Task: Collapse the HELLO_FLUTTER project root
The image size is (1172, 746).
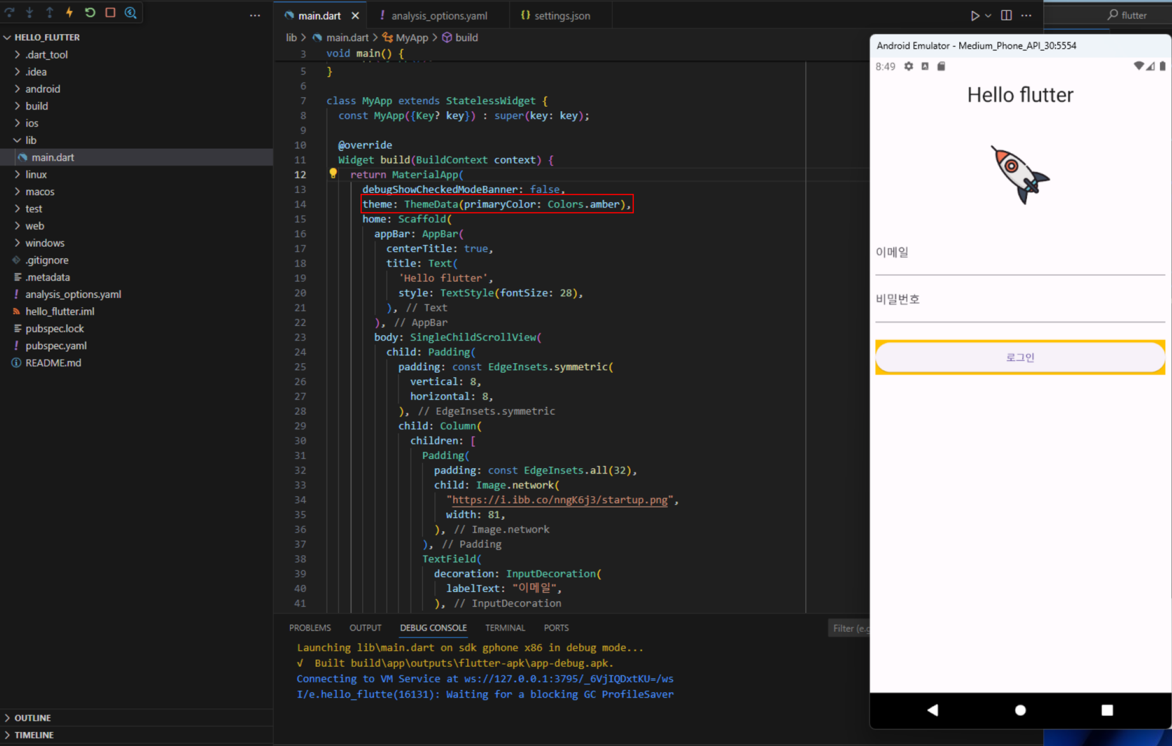Action: pyautogui.click(x=7, y=37)
